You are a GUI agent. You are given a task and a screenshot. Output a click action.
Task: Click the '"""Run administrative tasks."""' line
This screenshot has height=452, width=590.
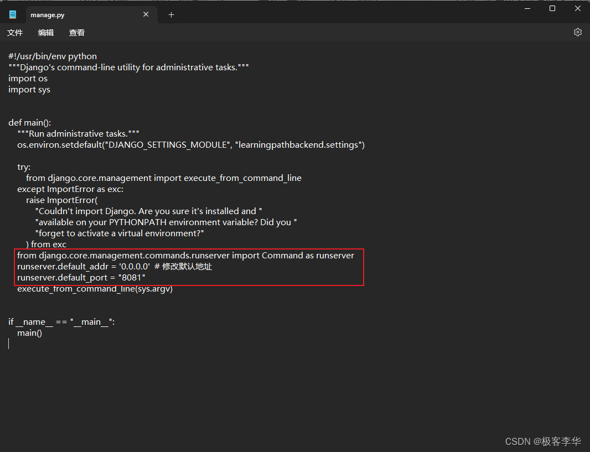click(78, 134)
